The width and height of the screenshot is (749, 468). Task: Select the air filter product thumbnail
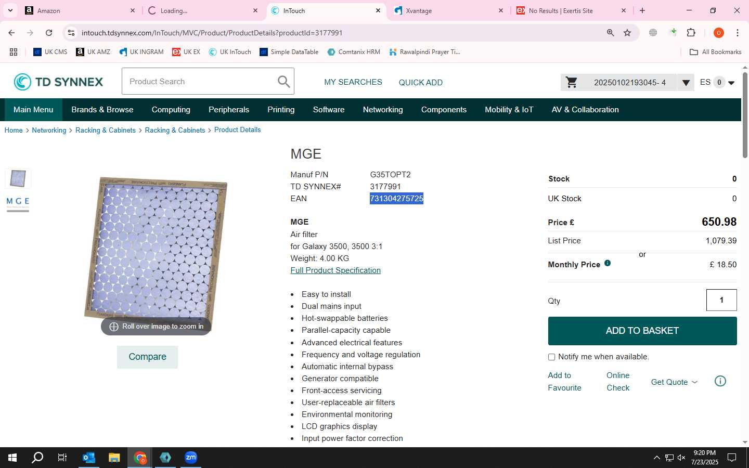[x=18, y=178]
